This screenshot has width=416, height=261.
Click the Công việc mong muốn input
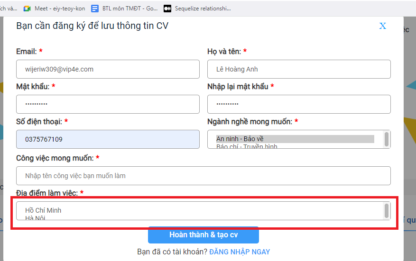[x=203, y=176]
